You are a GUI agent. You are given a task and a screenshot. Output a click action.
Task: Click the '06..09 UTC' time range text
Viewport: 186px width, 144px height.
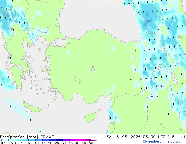pyautogui.click(x=154, y=137)
